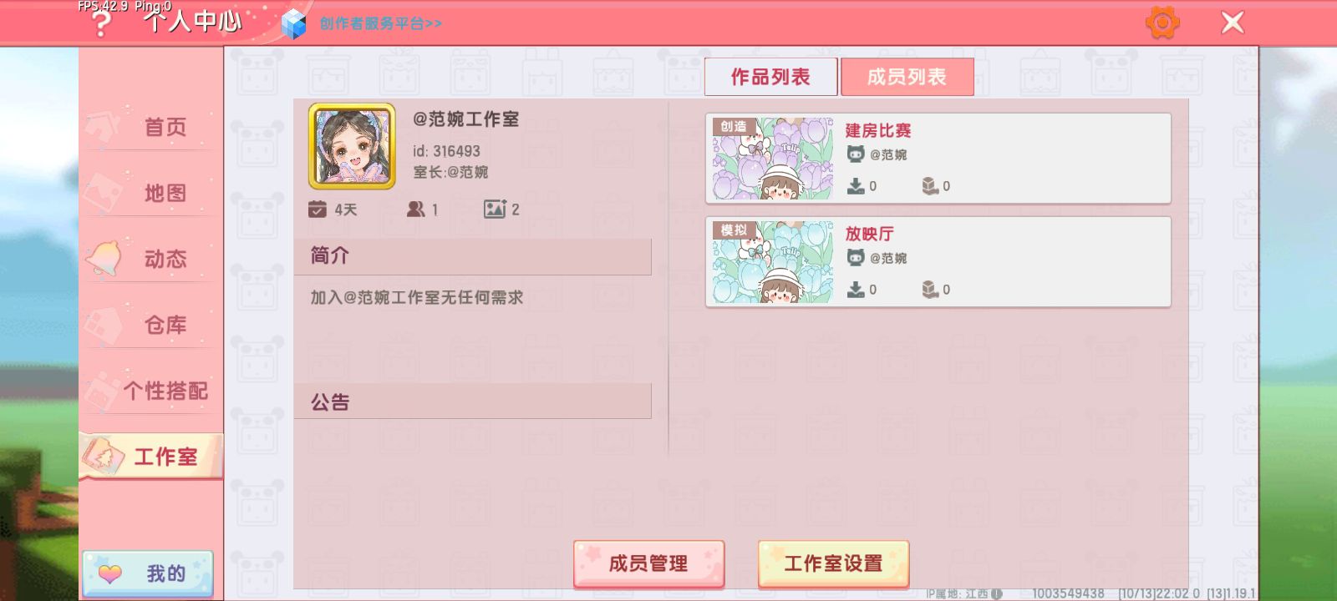
Task: Click cube icon on 放映厅 entry
Action: coord(930,289)
